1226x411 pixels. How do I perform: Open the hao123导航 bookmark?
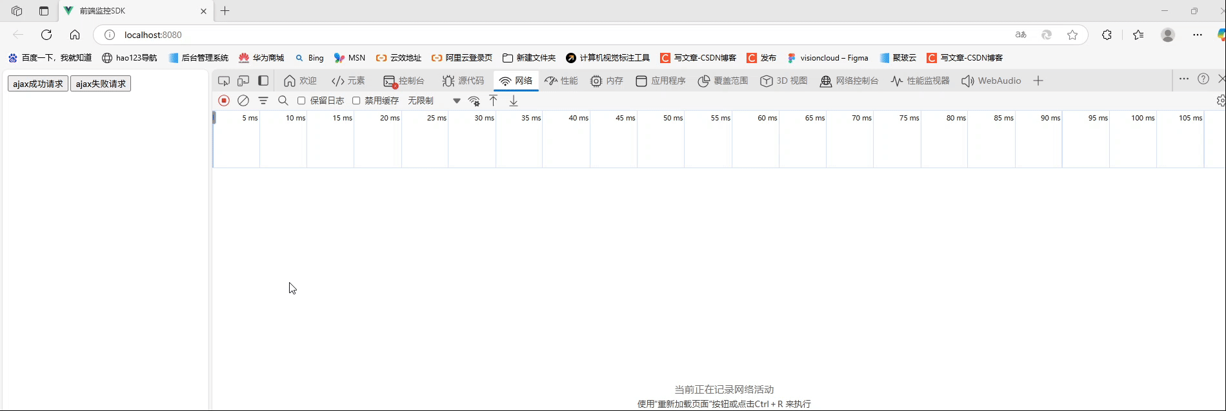click(x=130, y=58)
